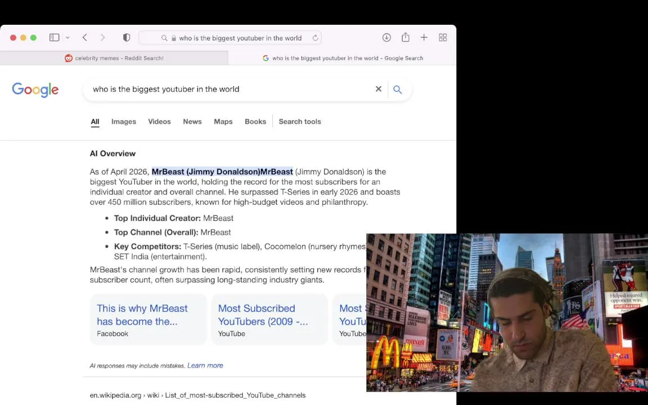Switch to the celebrity memes Reddit tab
This screenshot has width=648, height=405.
coord(114,58)
